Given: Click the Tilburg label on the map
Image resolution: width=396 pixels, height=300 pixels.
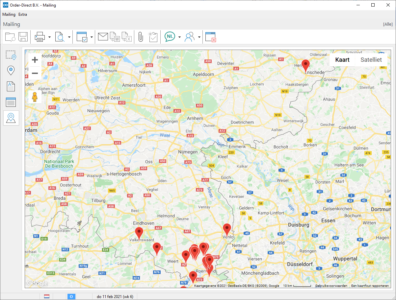Looking at the screenshot, I should coord(98,200).
